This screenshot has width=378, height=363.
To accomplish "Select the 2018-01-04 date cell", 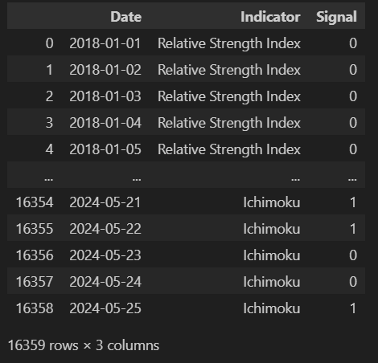I will point(105,123).
